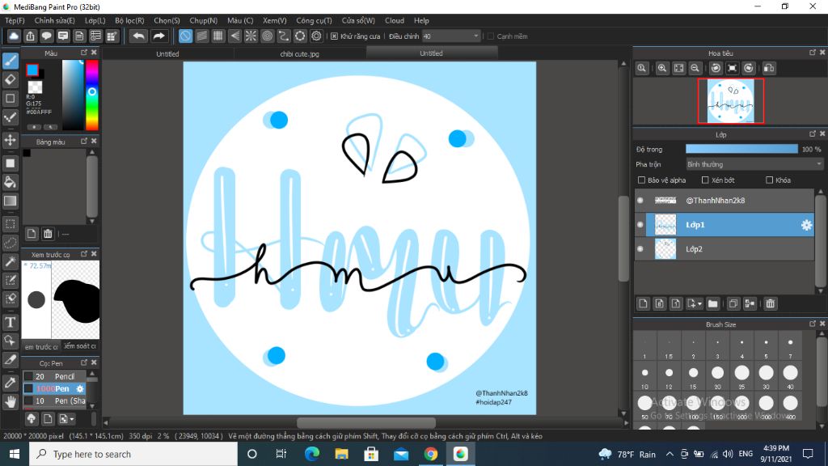The image size is (828, 466).
Task: Select the Move tool
Action: (10, 140)
